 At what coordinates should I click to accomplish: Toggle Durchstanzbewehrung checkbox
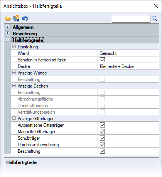coord(102,144)
